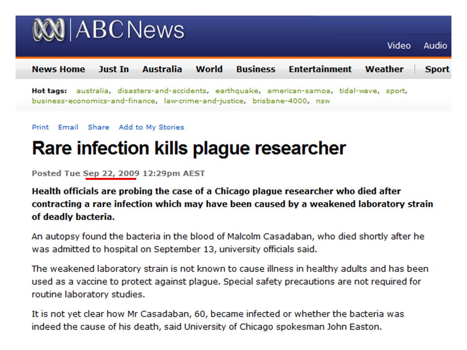Click the disasters-and-accidents tag
Image resolution: width=467 pixels, height=350 pixels.
(162, 91)
